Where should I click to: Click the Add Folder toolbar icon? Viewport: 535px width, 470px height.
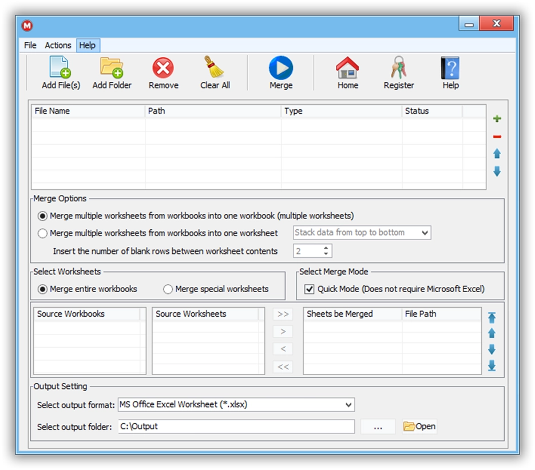[x=112, y=67]
